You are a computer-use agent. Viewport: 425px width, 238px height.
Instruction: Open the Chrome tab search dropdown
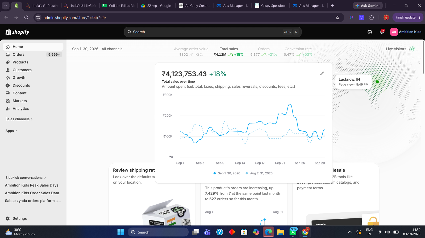[x=5, y=6]
